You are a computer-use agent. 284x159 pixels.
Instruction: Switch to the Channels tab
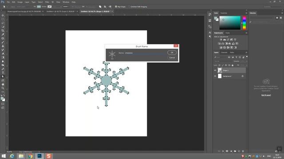point(224,53)
